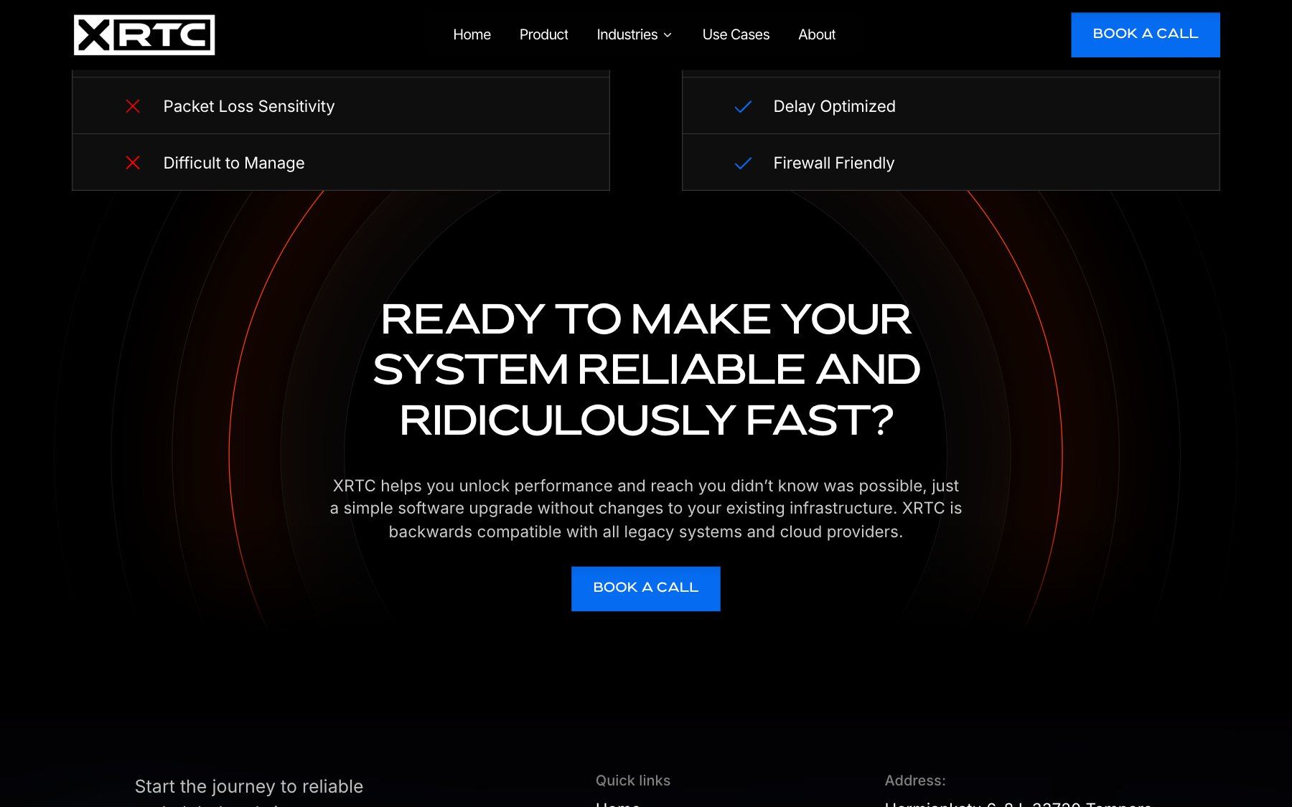The image size is (1292, 807).
Task: Select the 'Difficult to Manage' text
Action: tap(234, 163)
